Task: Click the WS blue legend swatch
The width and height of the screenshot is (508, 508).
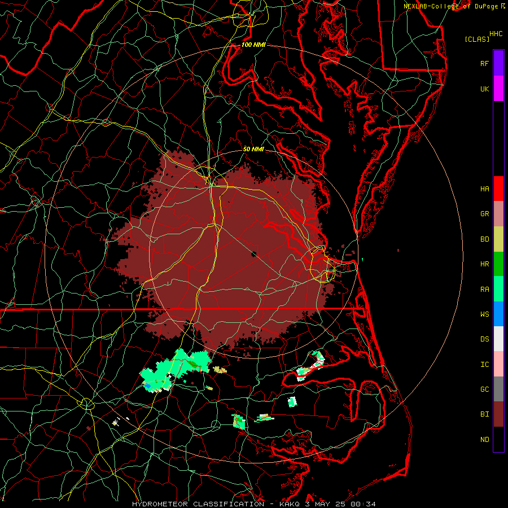Action: [498, 314]
